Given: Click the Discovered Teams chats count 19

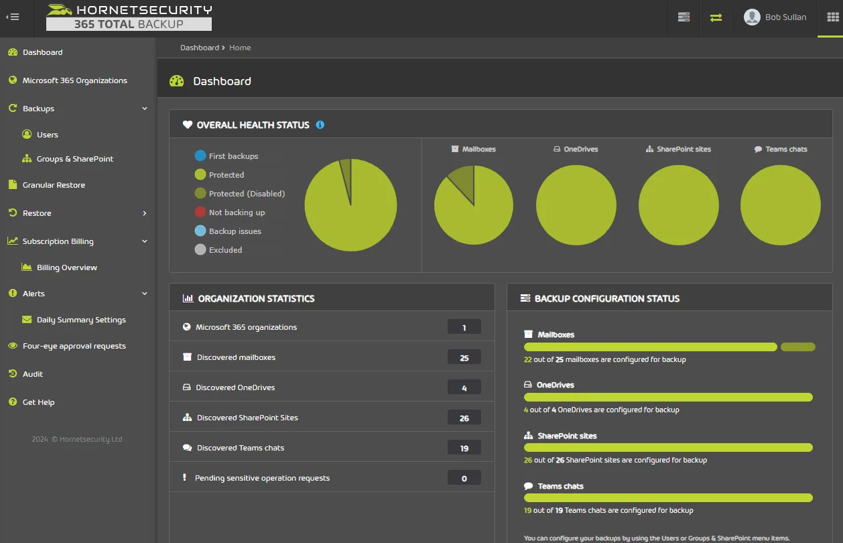Looking at the screenshot, I should [464, 448].
